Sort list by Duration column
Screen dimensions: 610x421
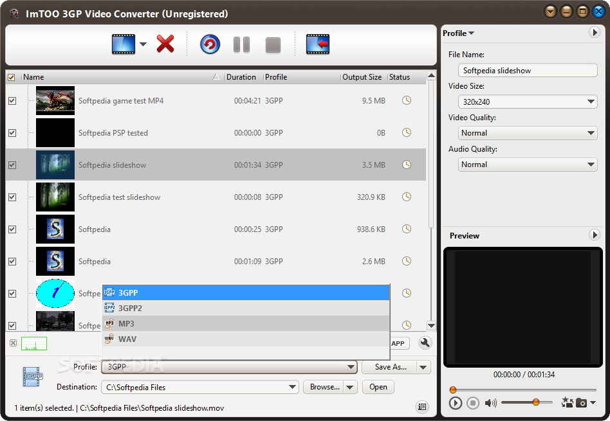pos(244,77)
